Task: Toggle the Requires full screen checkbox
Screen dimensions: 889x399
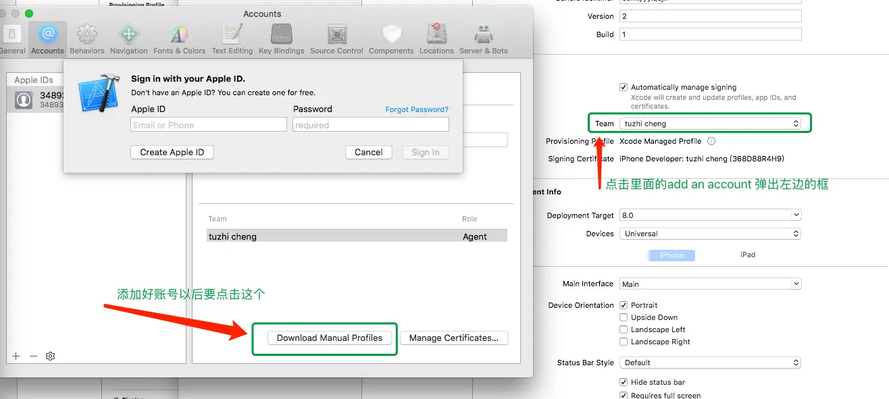Action: click(624, 396)
